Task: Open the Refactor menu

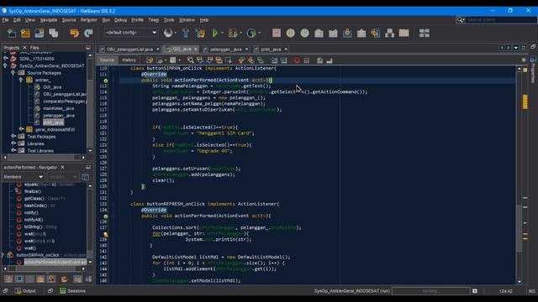Action: tap(89, 20)
